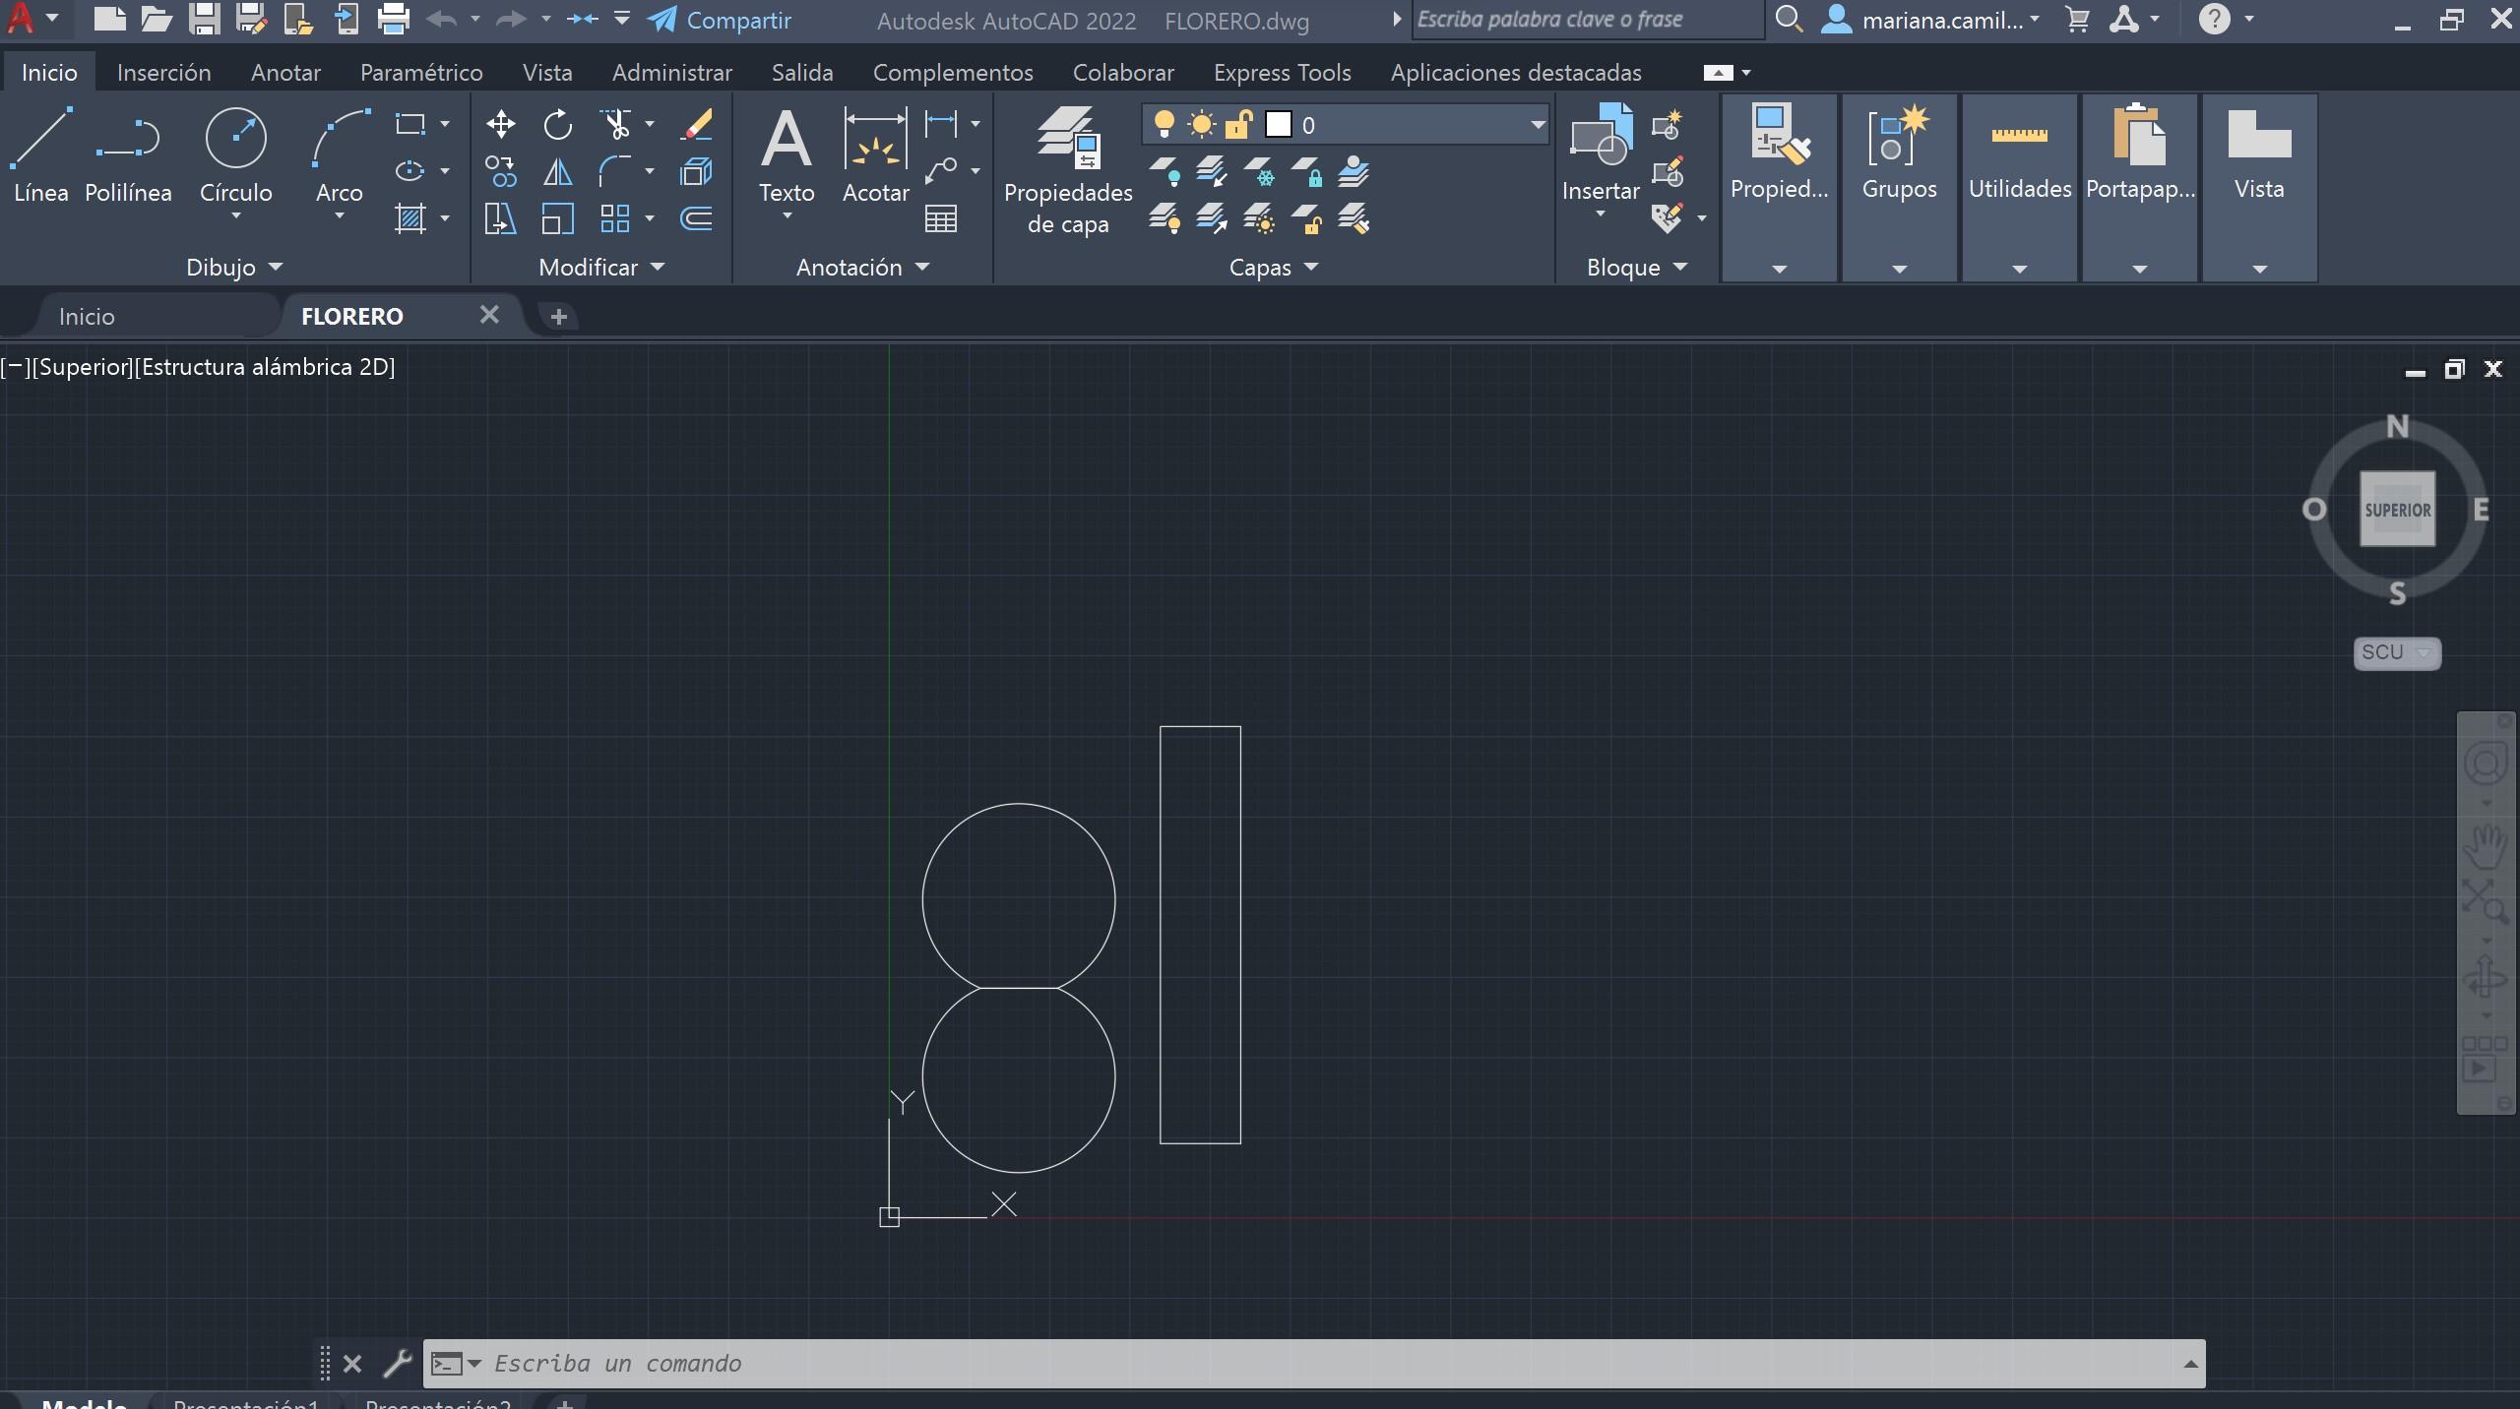The height and width of the screenshot is (1409, 2520).
Task: Toggle layer freeze sun icon
Action: click(1201, 125)
